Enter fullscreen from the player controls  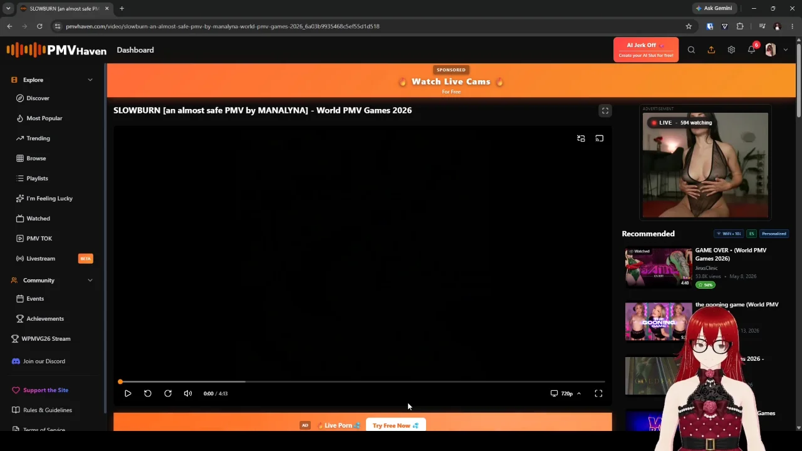point(598,393)
